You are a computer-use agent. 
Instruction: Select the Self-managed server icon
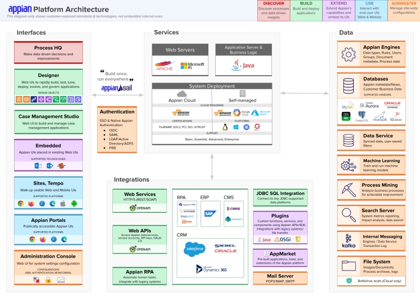243,94
